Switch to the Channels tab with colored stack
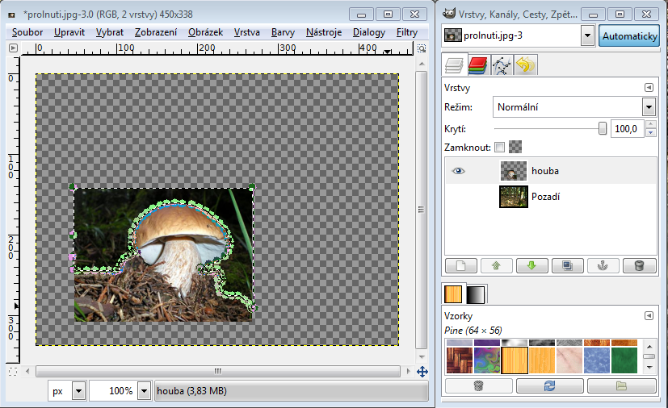The width and height of the screenshot is (668, 408). click(x=477, y=65)
